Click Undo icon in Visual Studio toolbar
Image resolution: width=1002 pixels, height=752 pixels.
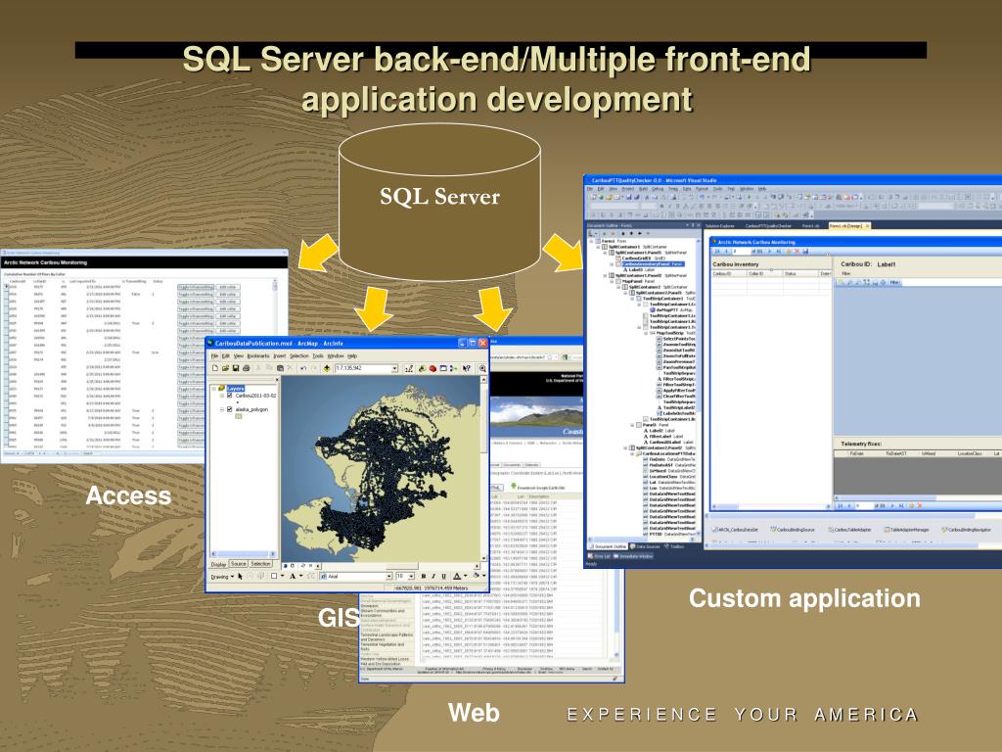(702, 197)
